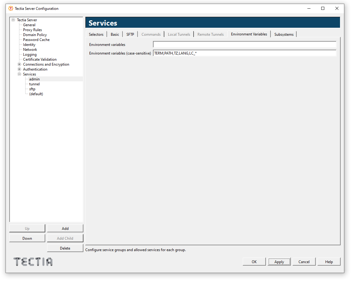
Task: Select the Tectia Server root label
Action: click(x=27, y=20)
